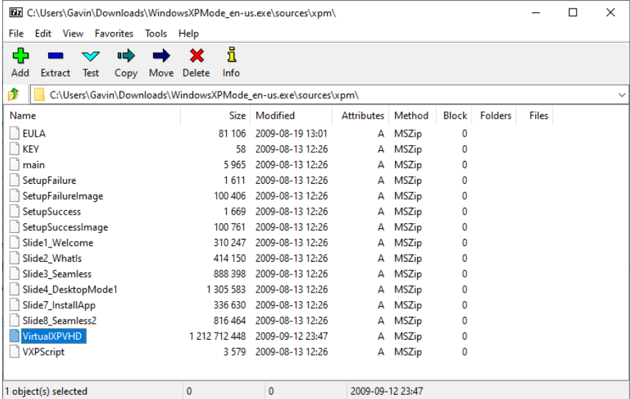Click the size value 888 398
This screenshot has height=399, width=631.
click(x=230, y=274)
